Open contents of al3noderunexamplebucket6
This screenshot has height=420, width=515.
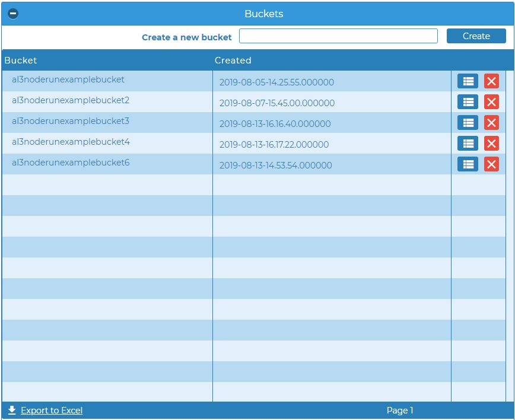pyautogui.click(x=468, y=164)
